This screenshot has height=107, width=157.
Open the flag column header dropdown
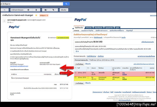click(88, 68)
